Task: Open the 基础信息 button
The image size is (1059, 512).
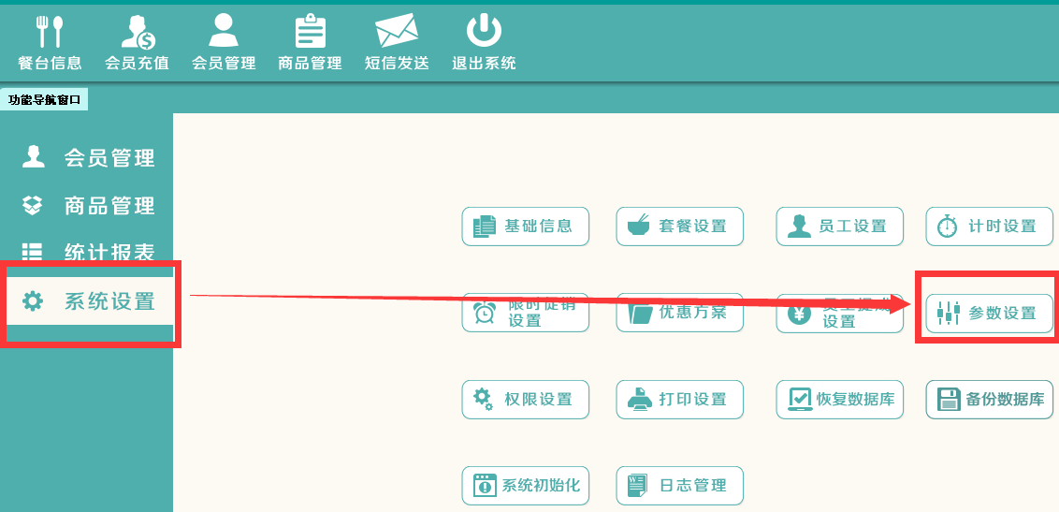Action: point(526,227)
